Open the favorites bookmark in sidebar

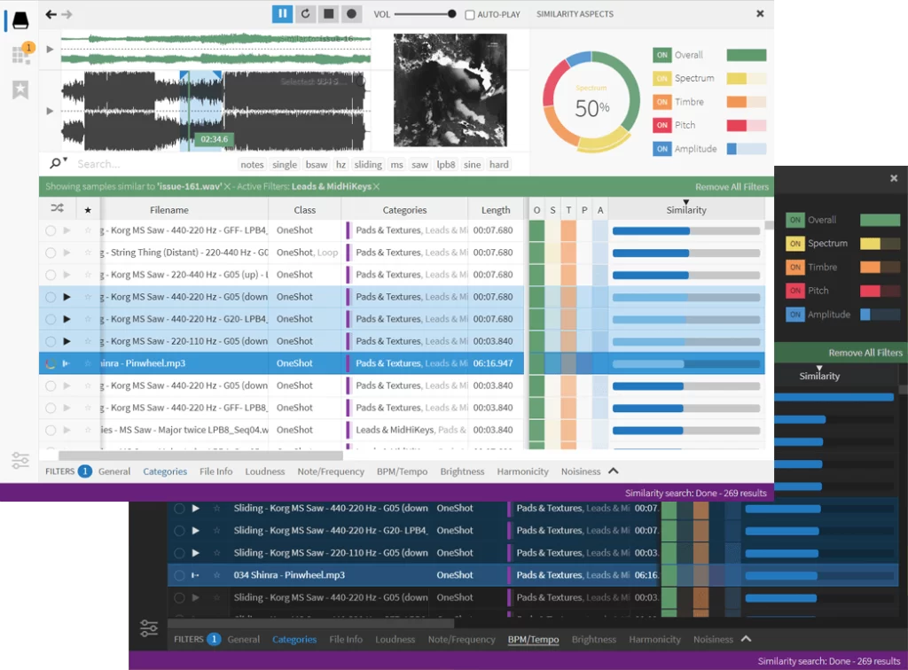pyautogui.click(x=20, y=90)
